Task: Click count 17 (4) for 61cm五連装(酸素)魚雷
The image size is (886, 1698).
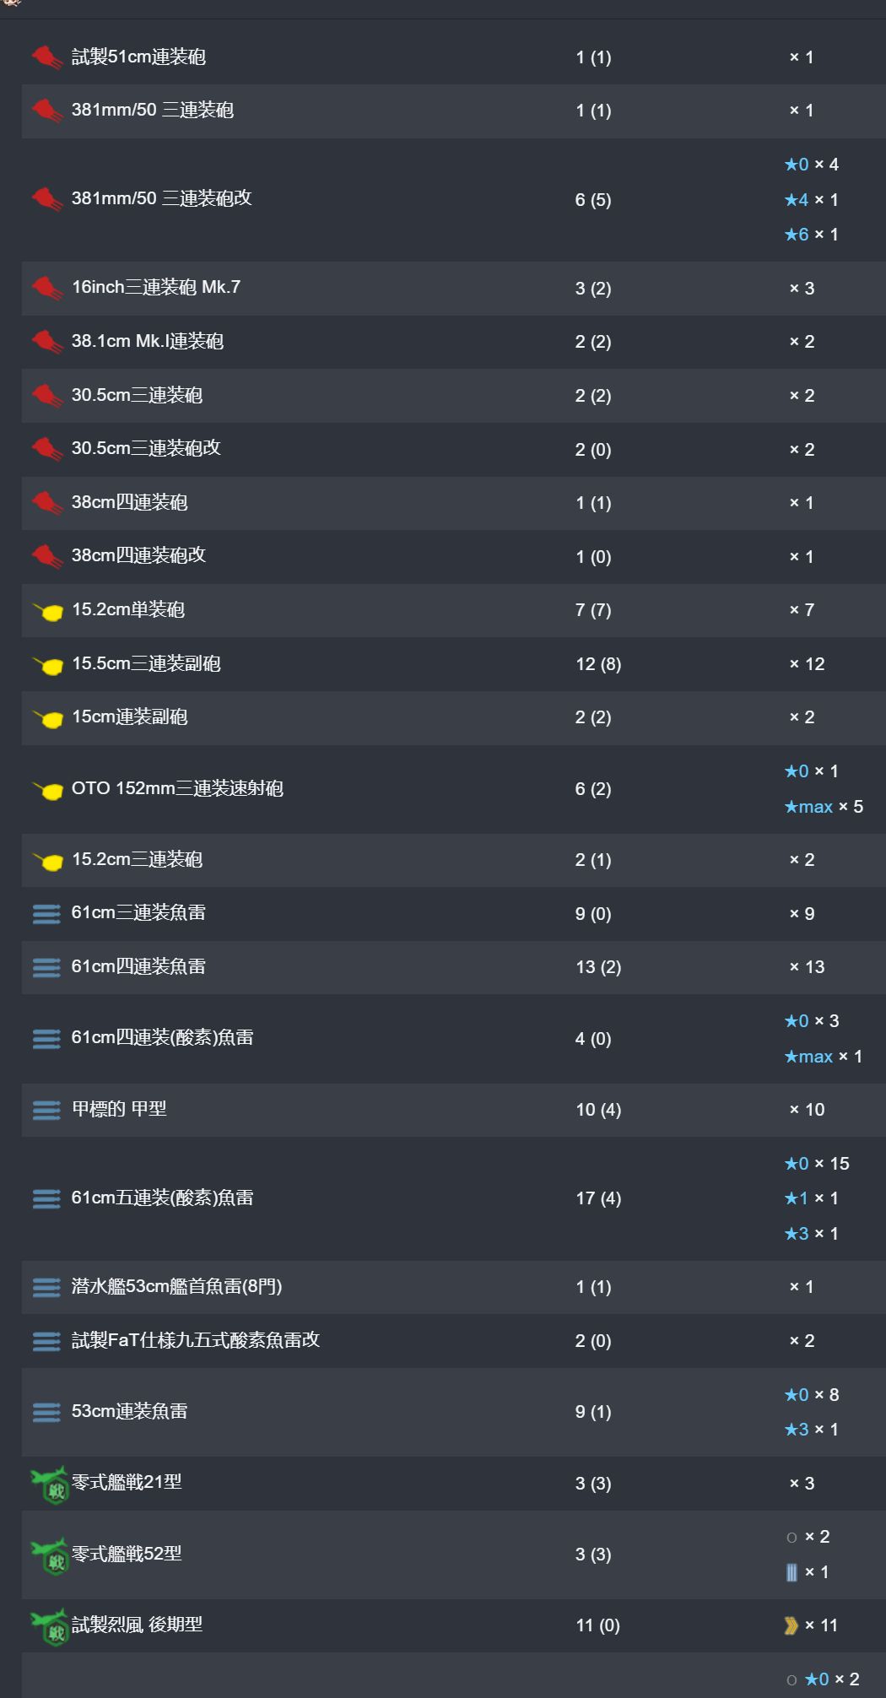Action: (x=598, y=1198)
